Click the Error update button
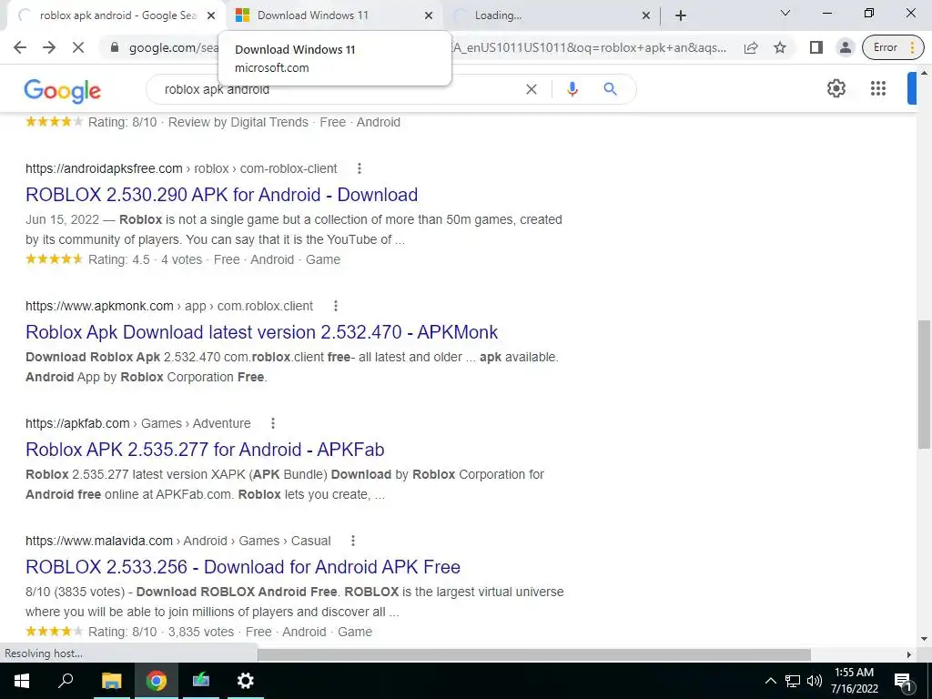Image resolution: width=932 pixels, height=699 pixels. [x=893, y=47]
